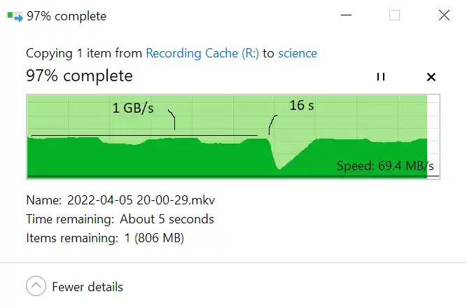Screen dimensions: 467x308
Task: Click the Fewer details label
Action: point(88,287)
